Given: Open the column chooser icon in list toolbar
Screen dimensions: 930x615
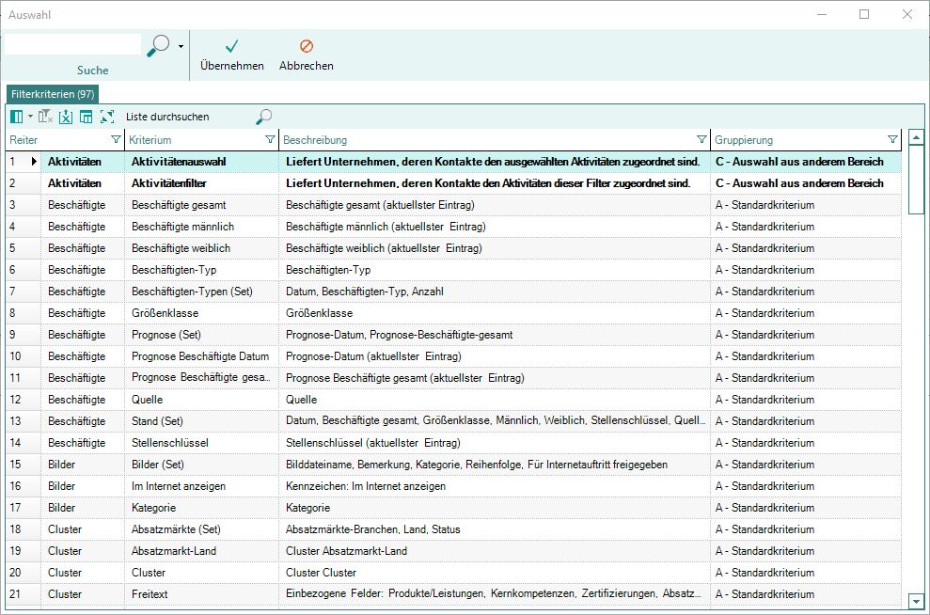Looking at the screenshot, I should pos(16,117).
